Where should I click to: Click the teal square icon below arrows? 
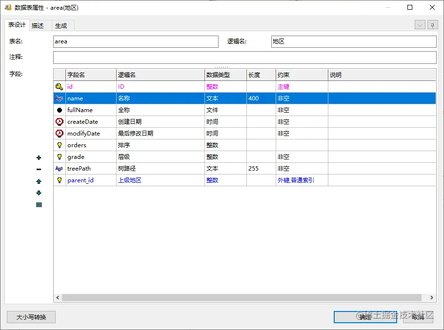[39, 205]
